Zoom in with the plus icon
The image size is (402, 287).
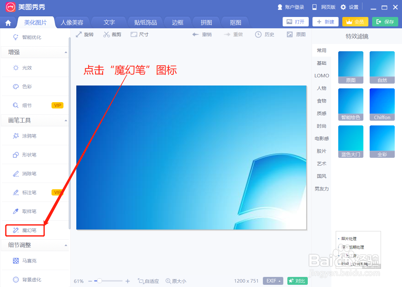coord(128,281)
